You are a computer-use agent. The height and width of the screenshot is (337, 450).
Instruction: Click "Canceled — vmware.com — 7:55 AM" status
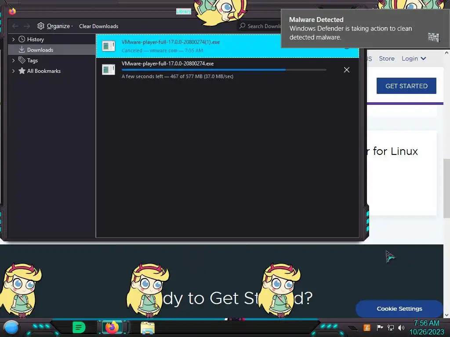tap(162, 50)
